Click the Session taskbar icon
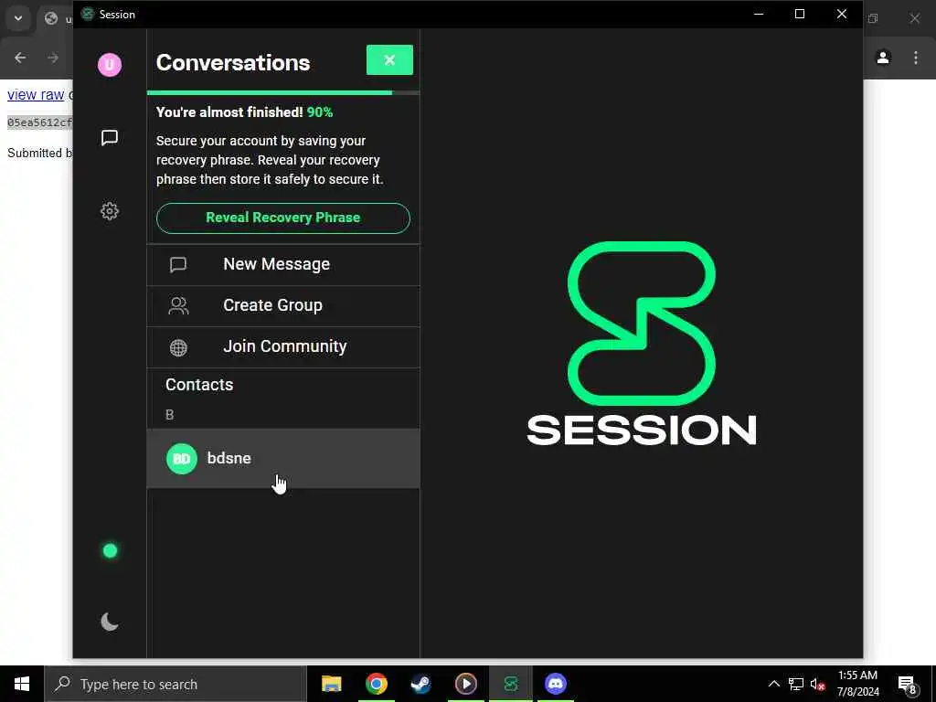Image resolution: width=936 pixels, height=702 pixels. click(x=510, y=684)
